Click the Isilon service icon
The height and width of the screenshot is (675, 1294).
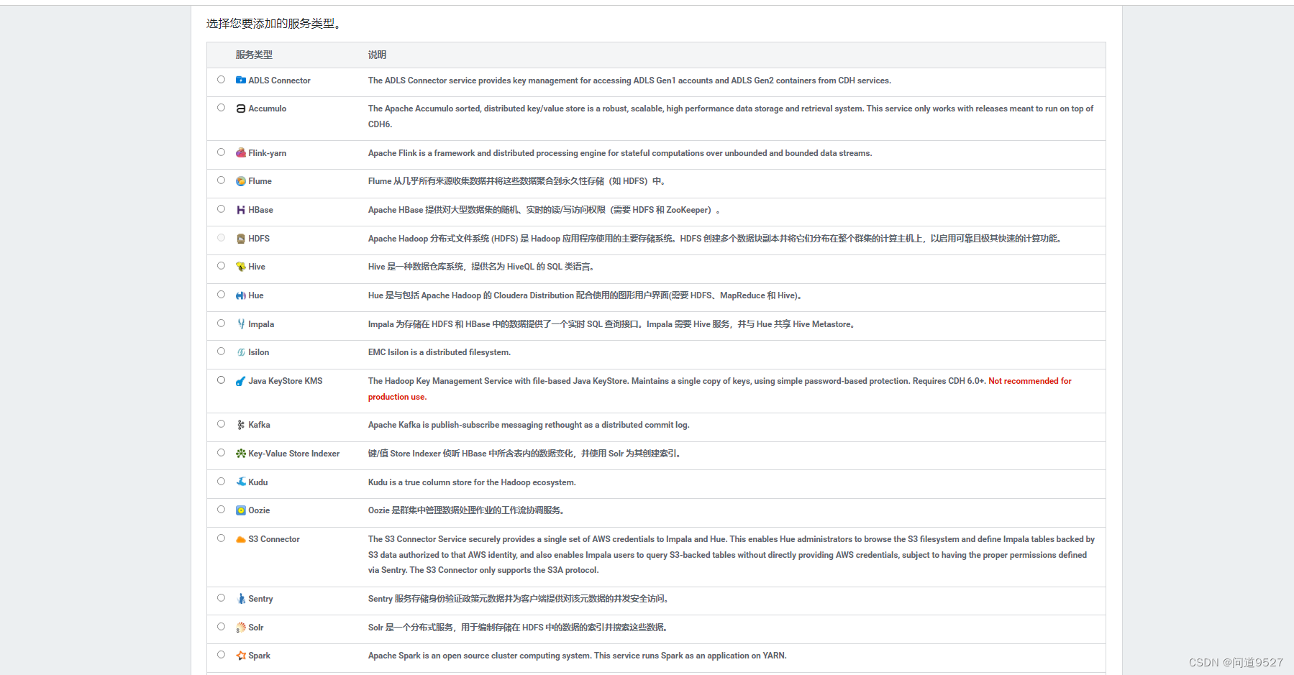[241, 352]
